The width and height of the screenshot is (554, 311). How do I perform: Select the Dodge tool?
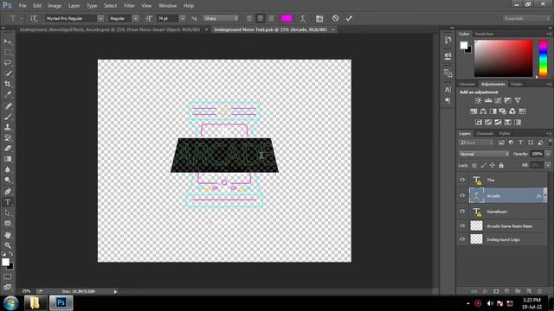tap(8, 181)
